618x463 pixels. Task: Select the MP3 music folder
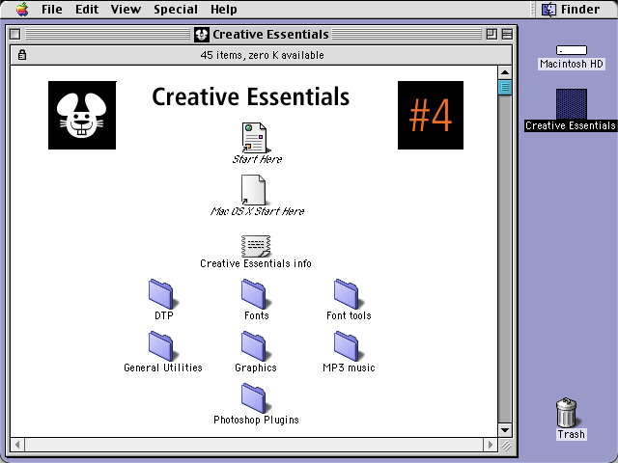pyautogui.click(x=349, y=346)
